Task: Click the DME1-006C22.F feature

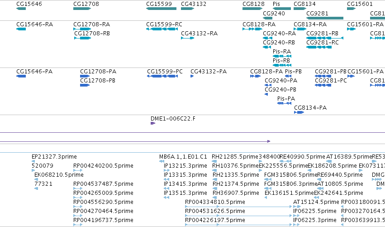Action: coord(153,123)
